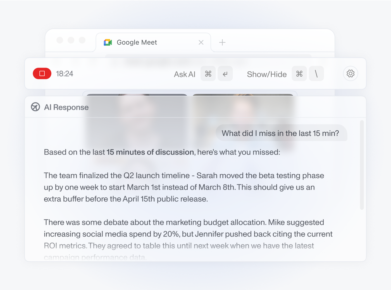Click the AI Response panel header

click(66, 107)
